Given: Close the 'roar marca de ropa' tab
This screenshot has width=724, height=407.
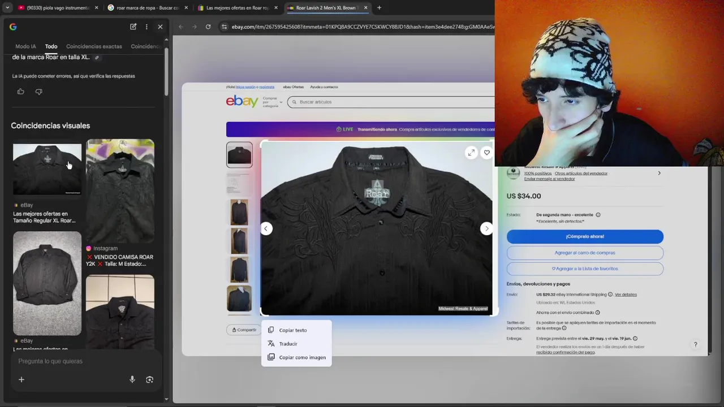Looking at the screenshot, I should (x=186, y=8).
